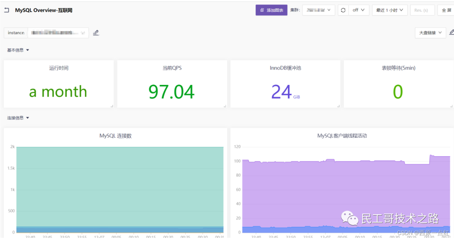Click the 表锁等待(5min) panel title
Viewport: 454px width, 239px height.
[x=399, y=68]
